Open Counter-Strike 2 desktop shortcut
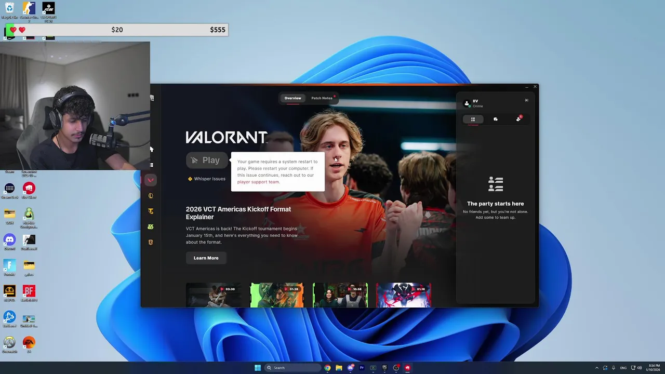 pyautogui.click(x=29, y=11)
